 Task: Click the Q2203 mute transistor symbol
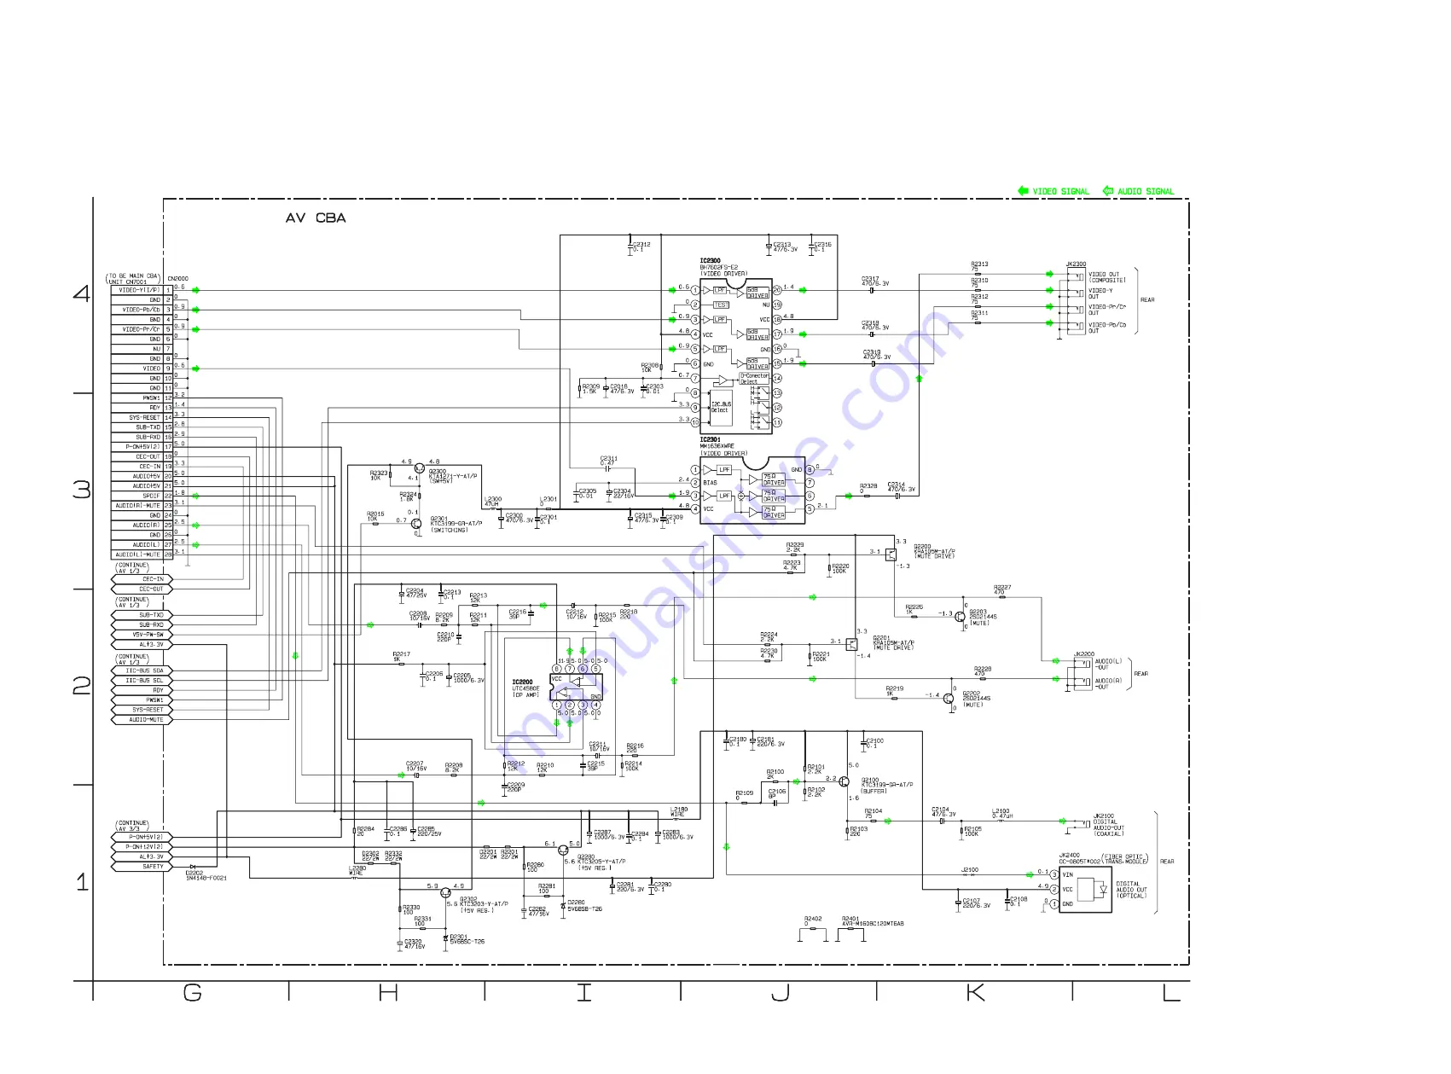coord(961,616)
